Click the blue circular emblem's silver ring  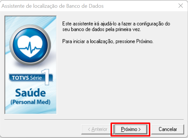[11, 45]
